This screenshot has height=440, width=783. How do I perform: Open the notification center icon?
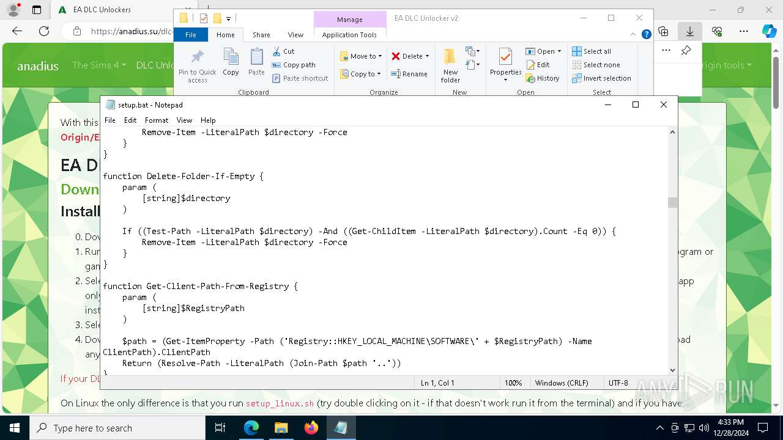point(763,428)
